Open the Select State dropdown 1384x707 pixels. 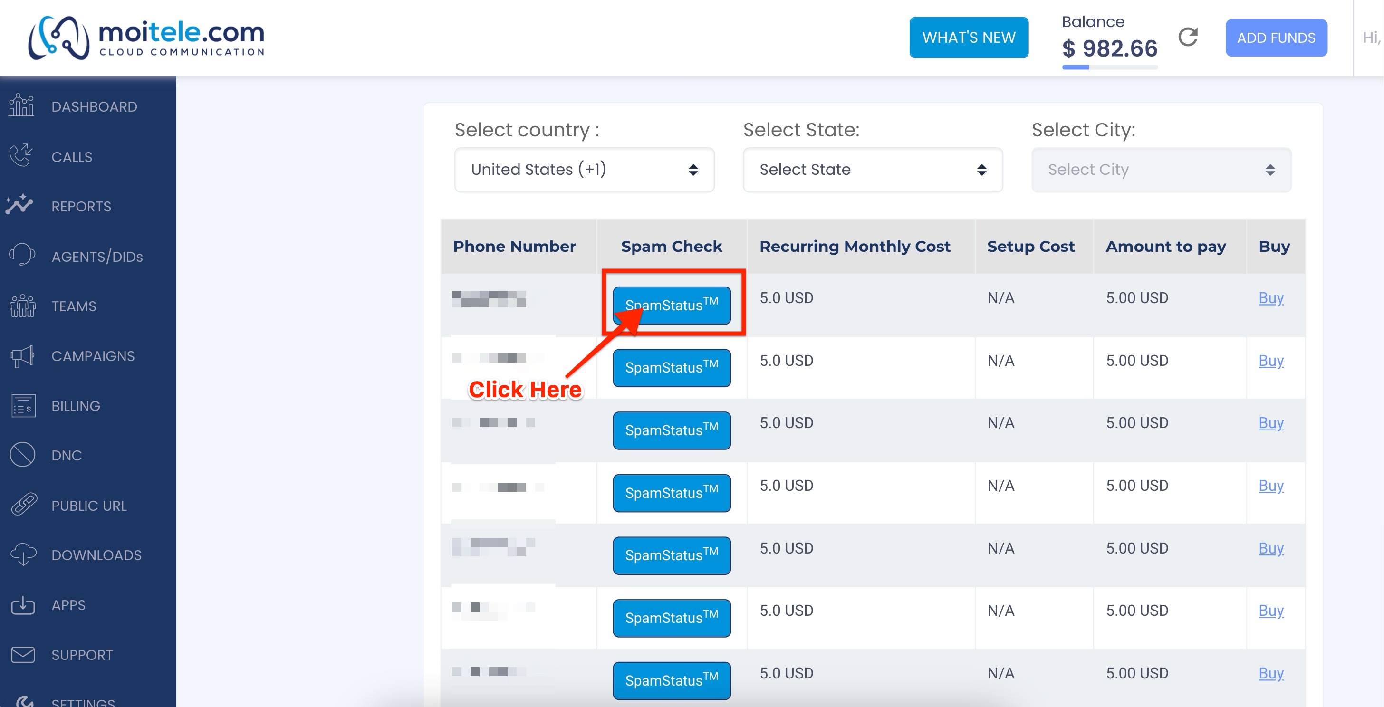(x=873, y=170)
